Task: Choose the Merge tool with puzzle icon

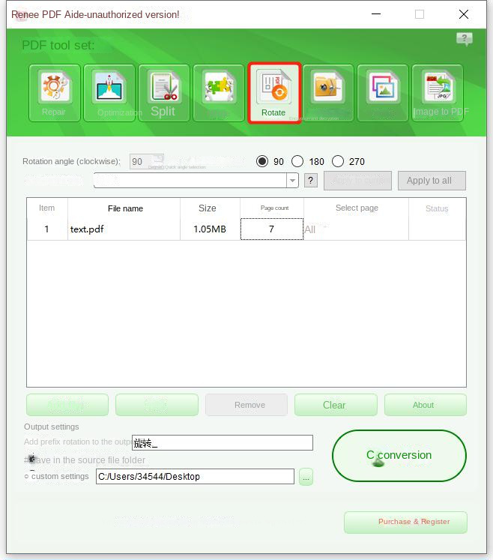Action: 219,93
